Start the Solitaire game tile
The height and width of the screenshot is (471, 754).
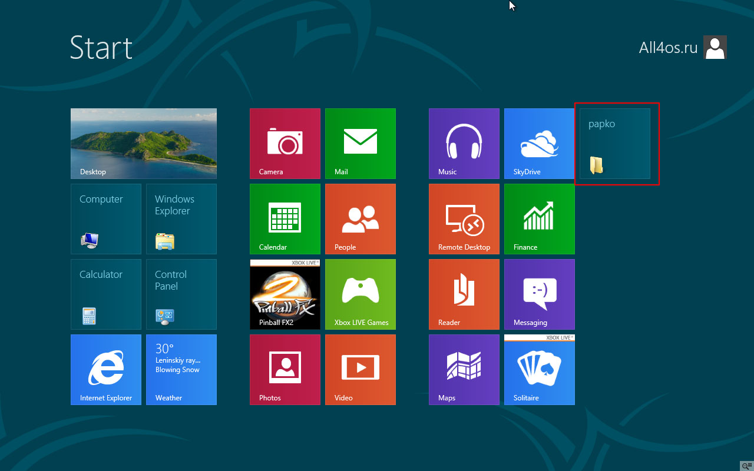click(x=540, y=370)
